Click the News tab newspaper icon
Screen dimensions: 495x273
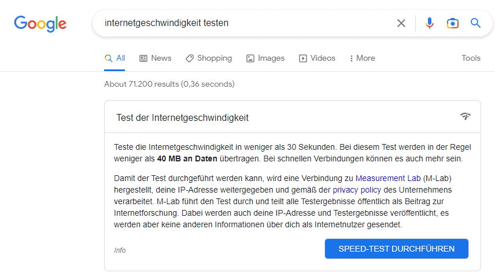click(x=143, y=58)
